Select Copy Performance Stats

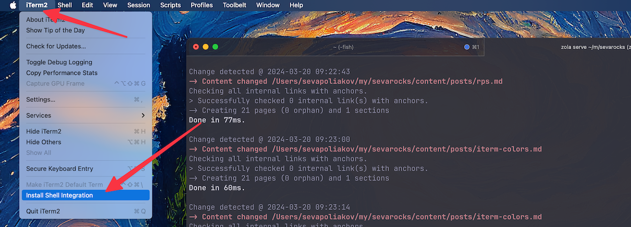pos(62,73)
